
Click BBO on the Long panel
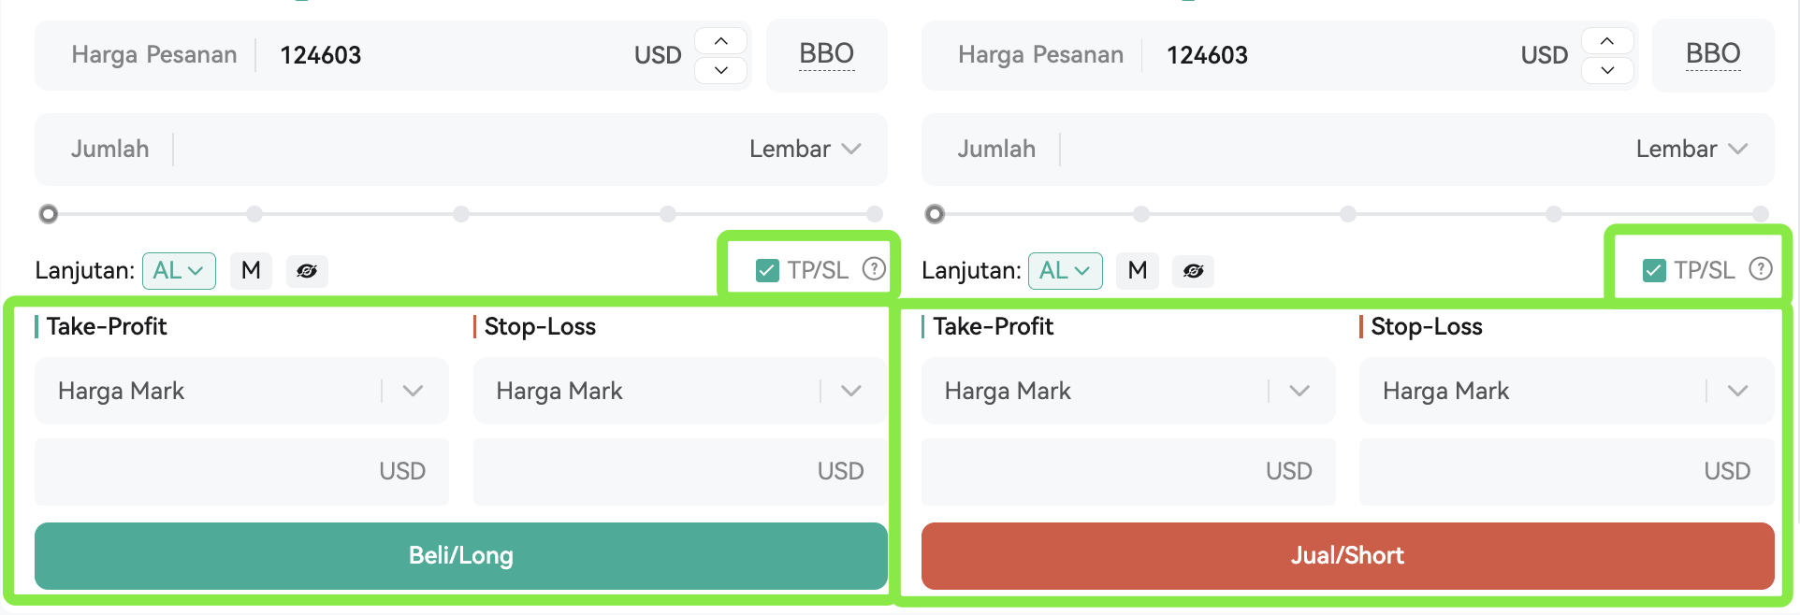coord(827,55)
